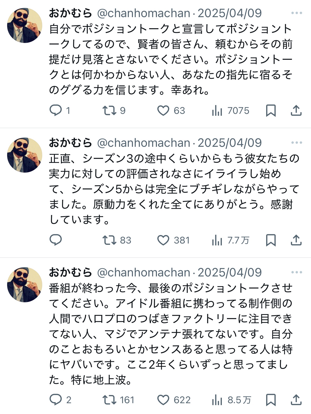Reply to the tweet about シーズン3
The width and height of the screenshot is (311, 414).
coord(56,240)
